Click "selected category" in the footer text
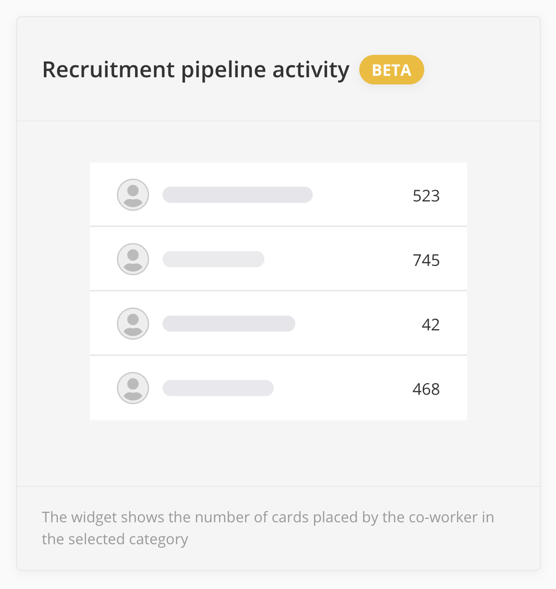Screen dimensions: 556x589 128,539
